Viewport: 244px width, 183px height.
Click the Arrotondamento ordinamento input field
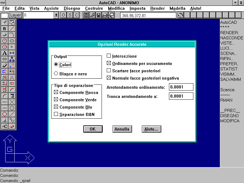[181, 87]
